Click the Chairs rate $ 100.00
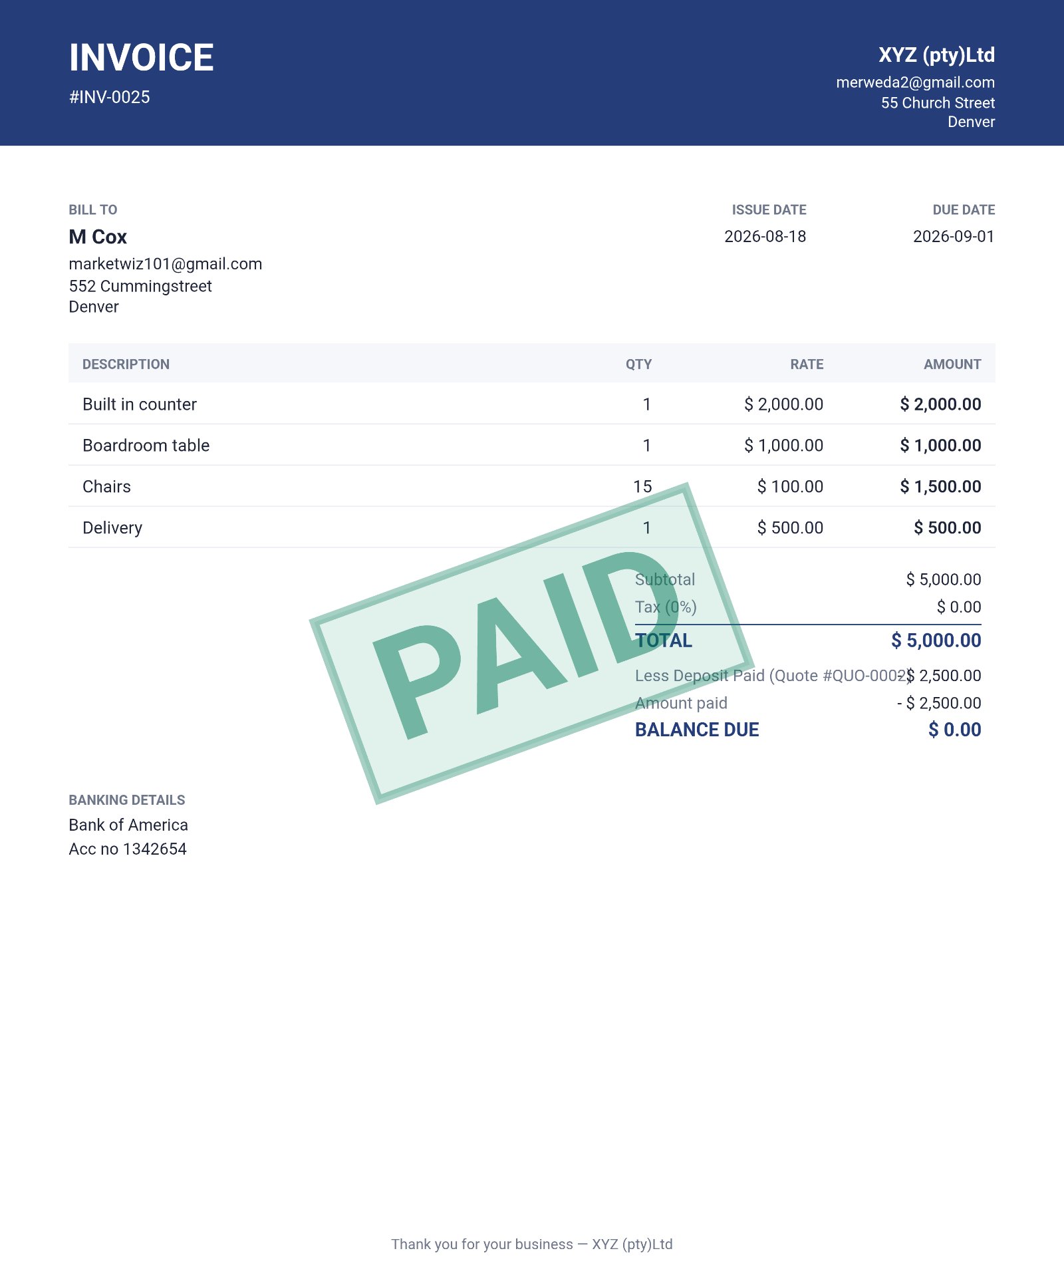Image resolution: width=1064 pixels, height=1287 pixels. (790, 487)
